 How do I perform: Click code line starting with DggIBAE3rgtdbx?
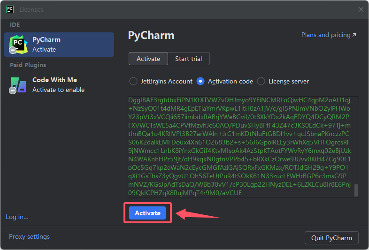click(239, 100)
